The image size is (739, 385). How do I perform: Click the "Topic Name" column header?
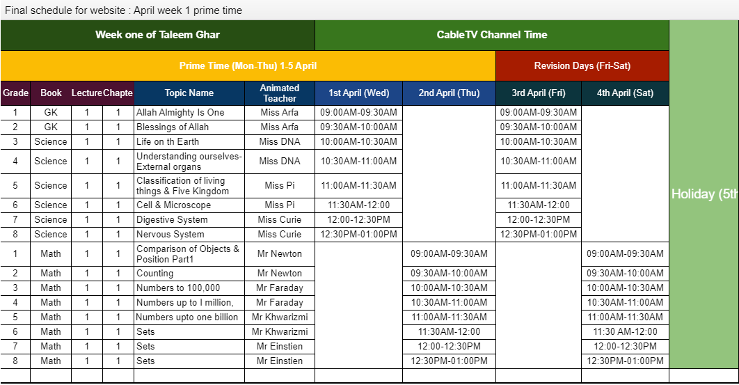click(189, 93)
